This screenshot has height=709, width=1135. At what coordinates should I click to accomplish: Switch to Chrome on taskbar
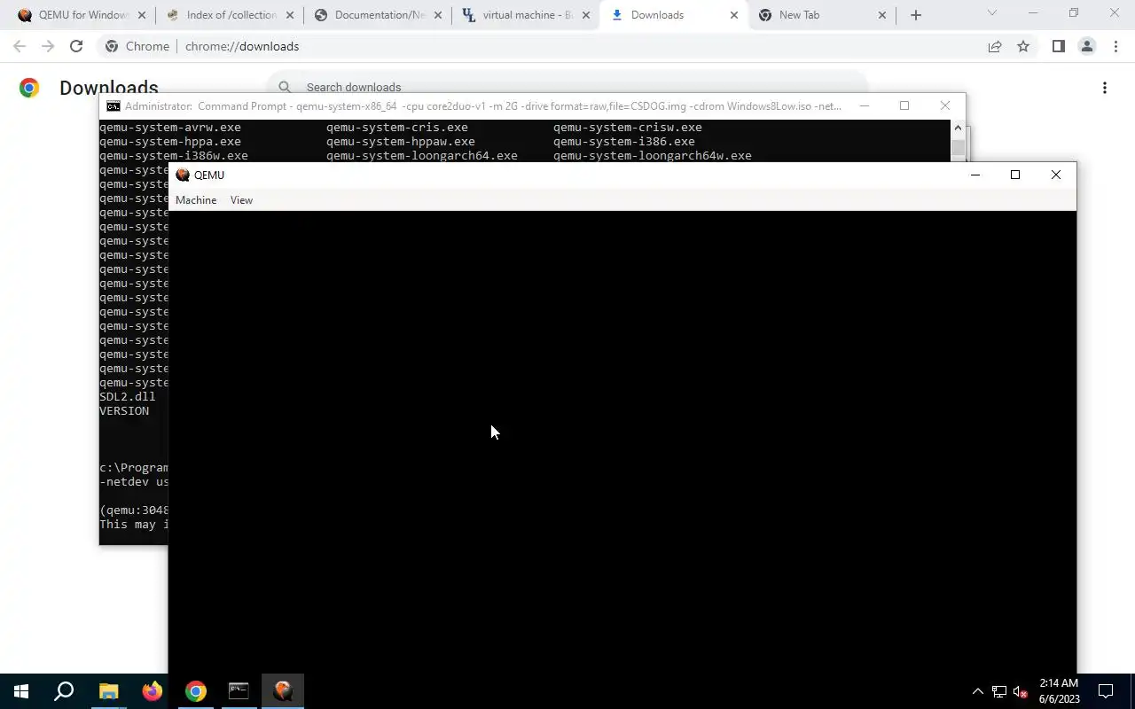click(195, 691)
